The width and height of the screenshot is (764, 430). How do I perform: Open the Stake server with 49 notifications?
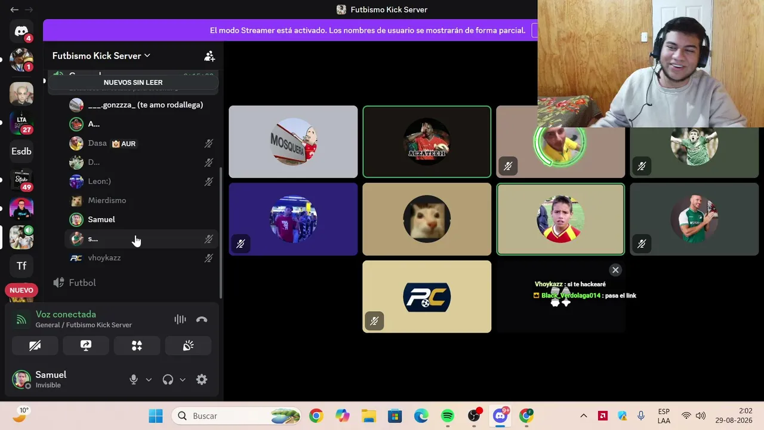tap(21, 180)
